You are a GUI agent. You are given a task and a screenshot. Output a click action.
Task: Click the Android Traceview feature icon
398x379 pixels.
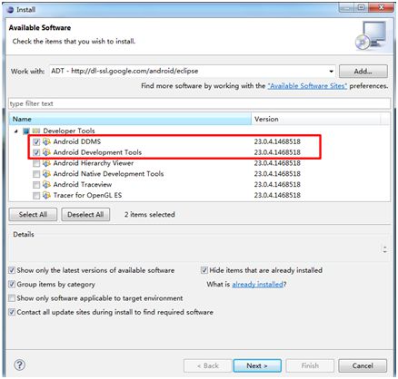[x=46, y=184]
